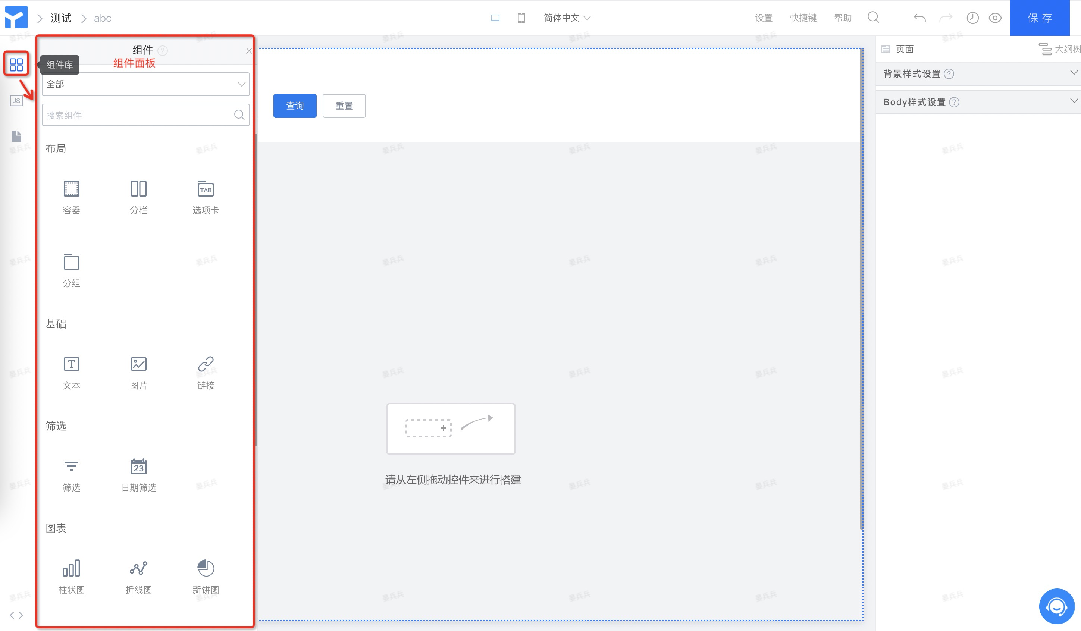Select the 文本 text component
Image resolution: width=1081 pixels, height=631 pixels.
click(x=71, y=373)
